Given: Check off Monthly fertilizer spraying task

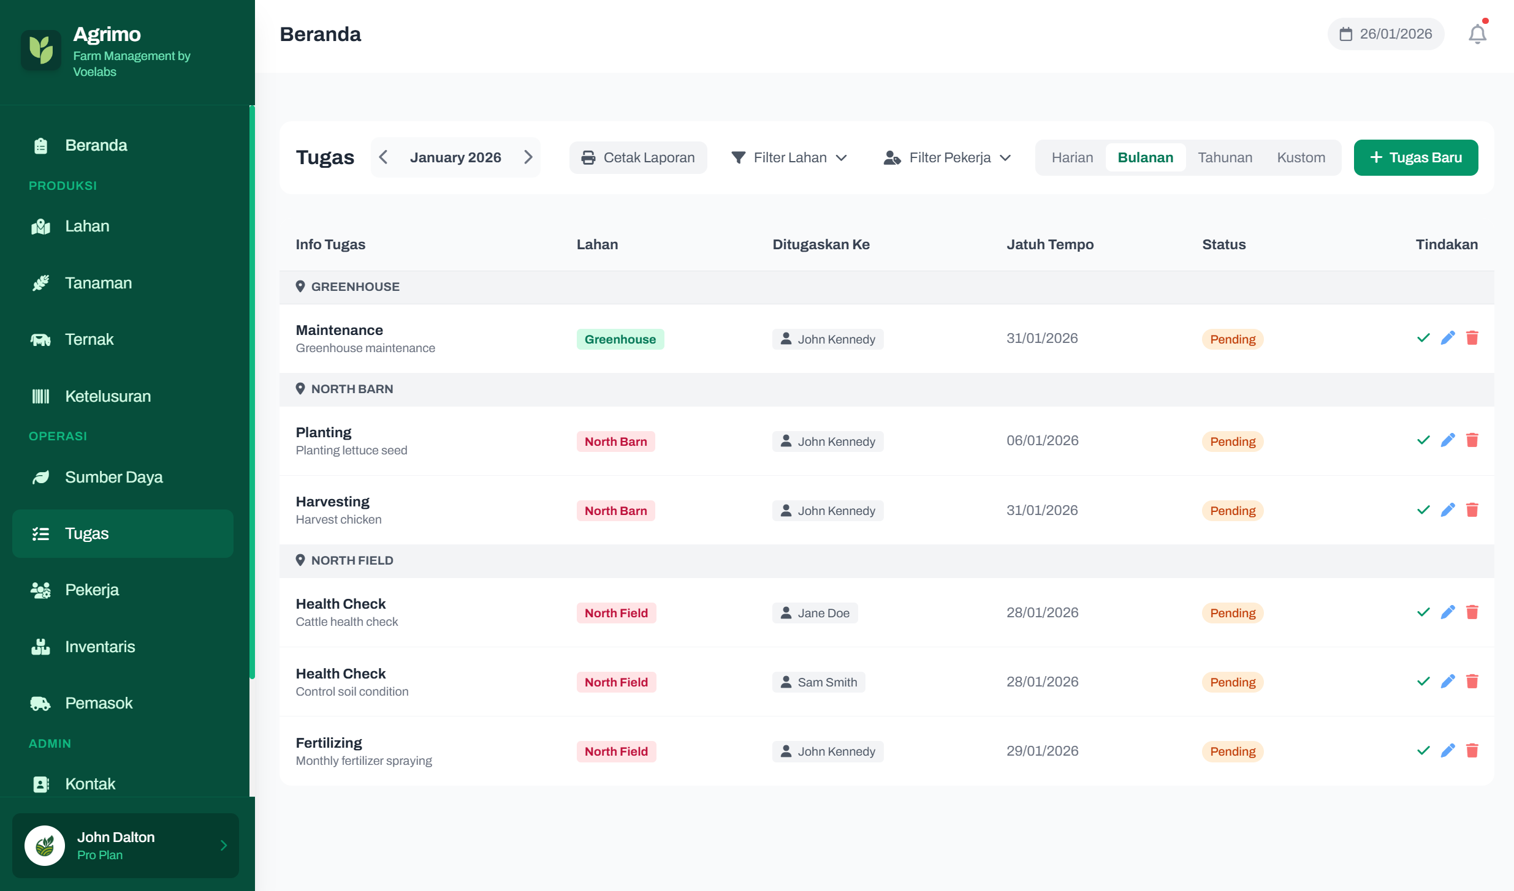Looking at the screenshot, I should pos(1423,751).
